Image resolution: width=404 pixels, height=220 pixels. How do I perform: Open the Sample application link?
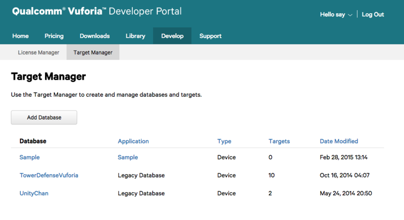pyautogui.click(x=128, y=157)
